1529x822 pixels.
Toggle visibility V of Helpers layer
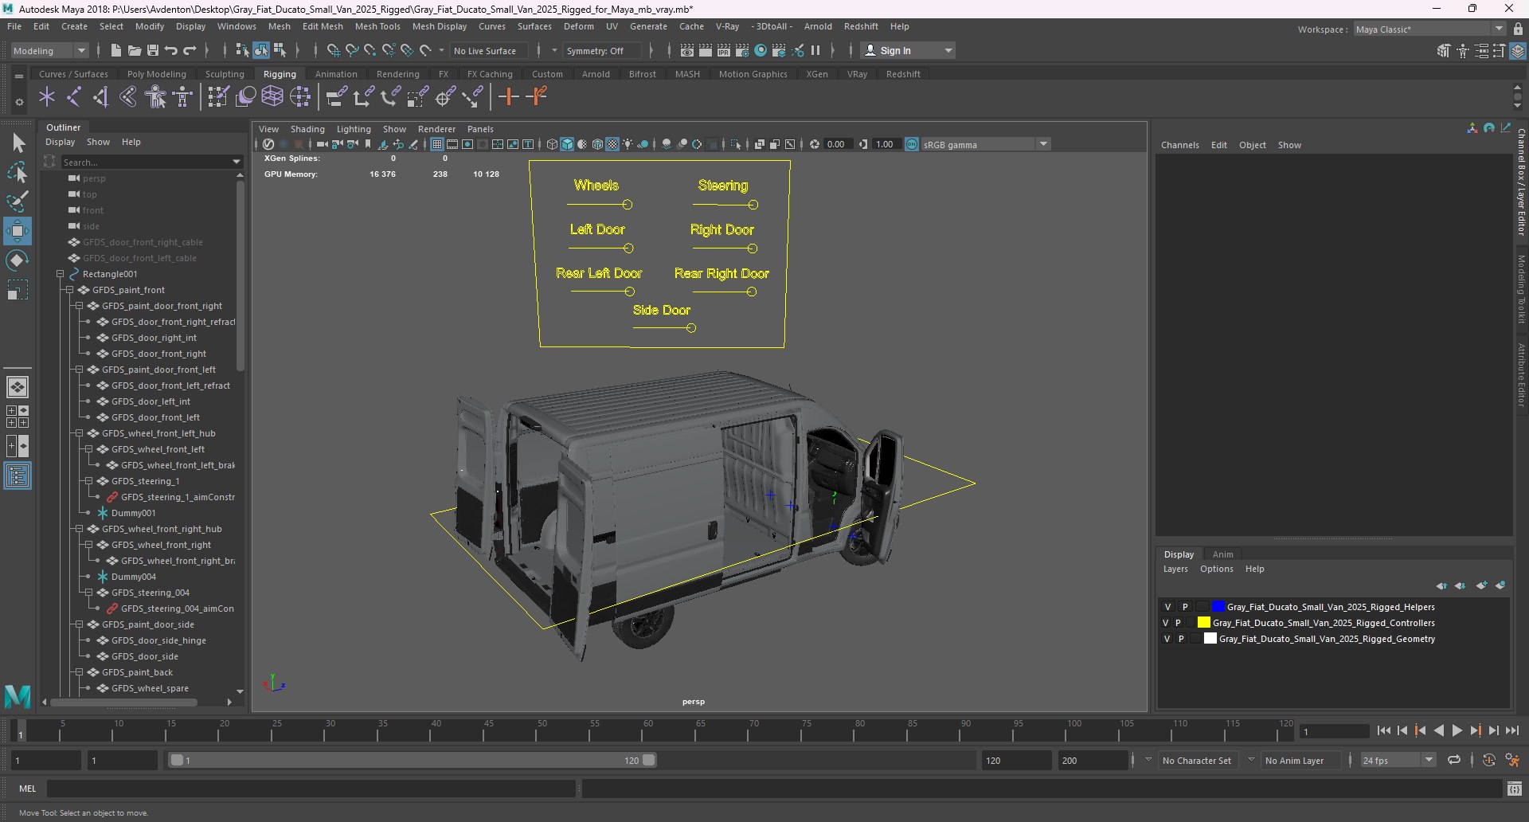[1167, 607]
